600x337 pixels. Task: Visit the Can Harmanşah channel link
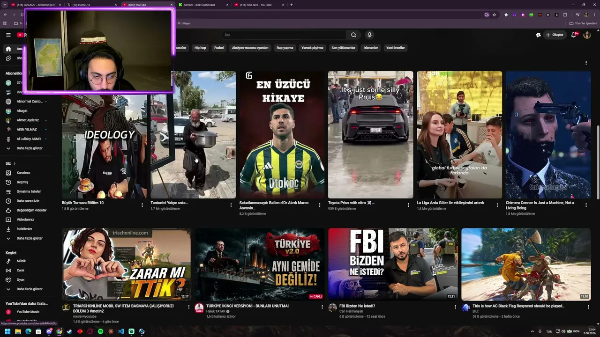point(351,311)
